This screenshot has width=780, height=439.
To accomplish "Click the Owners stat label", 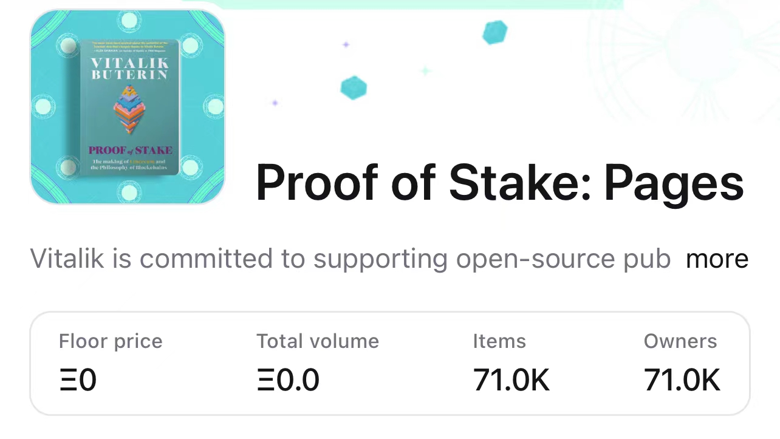I will pyautogui.click(x=680, y=341).
